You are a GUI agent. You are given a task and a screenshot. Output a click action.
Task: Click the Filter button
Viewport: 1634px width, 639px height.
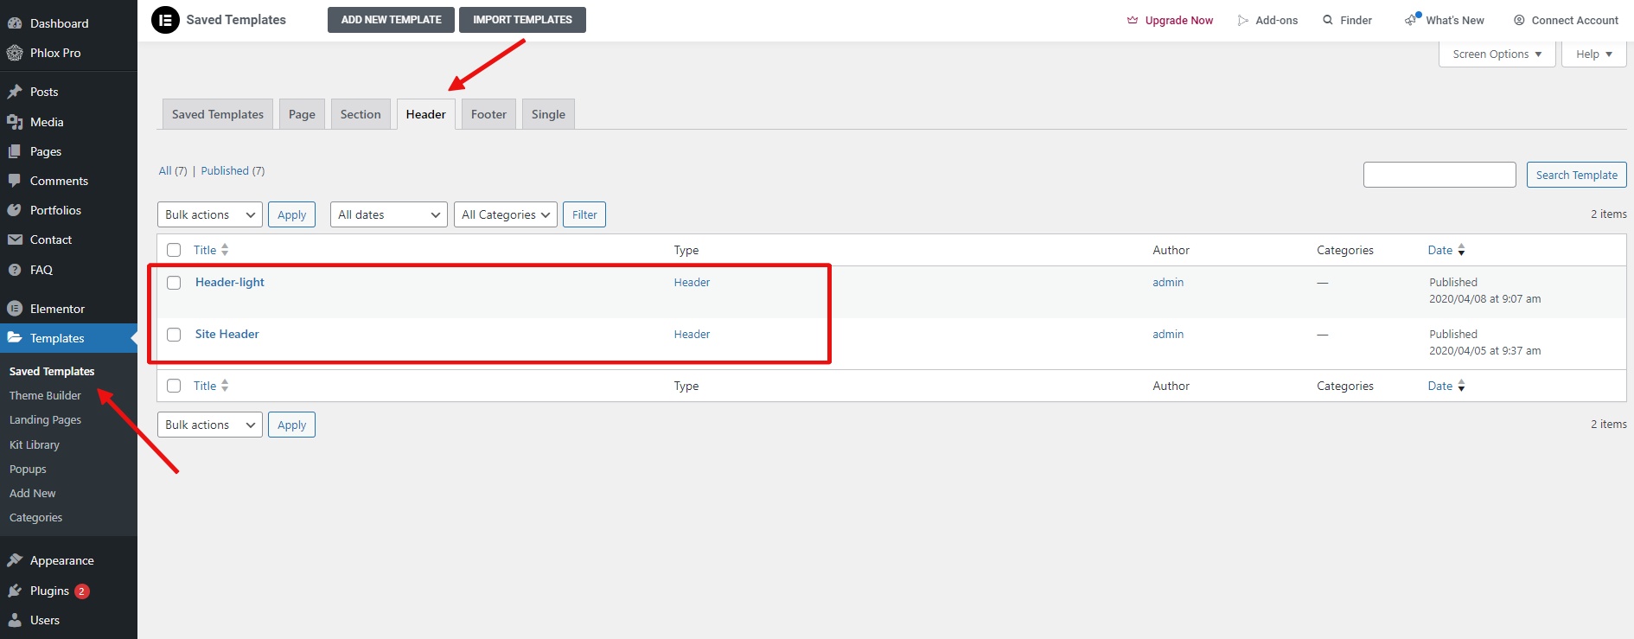(584, 214)
